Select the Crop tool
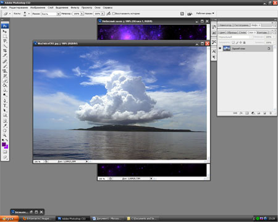Image resolution: width=278 pixels, height=222 pixels. tap(5, 51)
